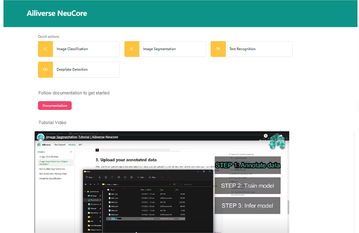Click the yellow TR icon tile
Screen dimensions: 359x233
(x=218, y=49)
